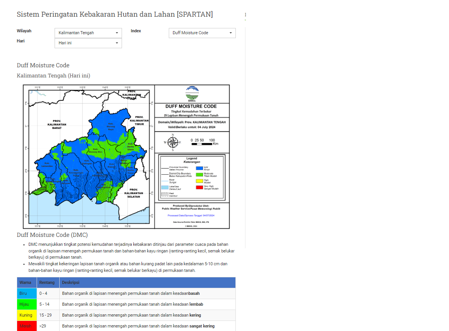This screenshot has height=331, width=449.
Task: Click the Kuning color cell in table
Action: pos(27,315)
